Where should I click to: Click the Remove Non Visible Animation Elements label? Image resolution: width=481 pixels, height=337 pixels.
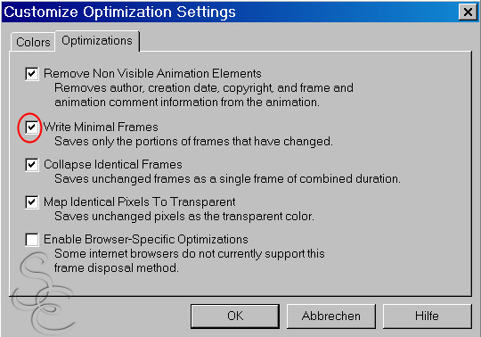[152, 74]
